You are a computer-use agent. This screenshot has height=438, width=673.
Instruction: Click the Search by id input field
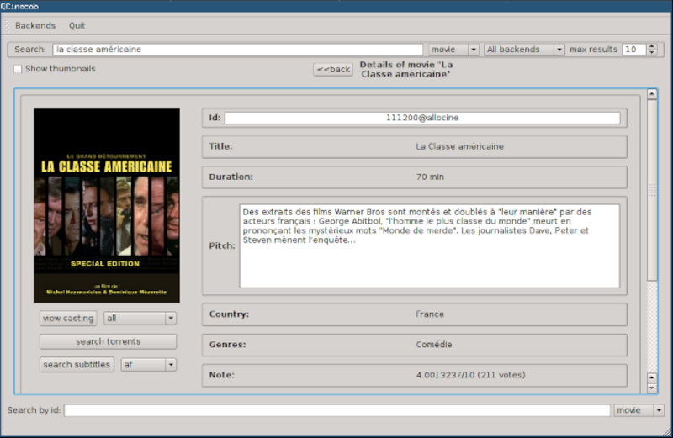pos(336,410)
